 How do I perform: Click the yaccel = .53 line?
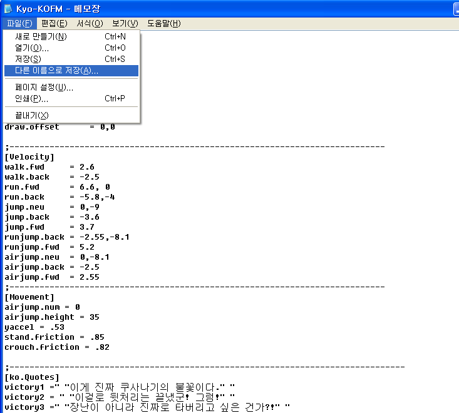click(34, 327)
